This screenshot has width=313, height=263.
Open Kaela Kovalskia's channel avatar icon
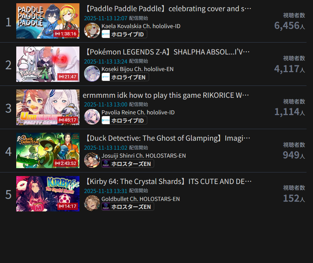point(92,30)
